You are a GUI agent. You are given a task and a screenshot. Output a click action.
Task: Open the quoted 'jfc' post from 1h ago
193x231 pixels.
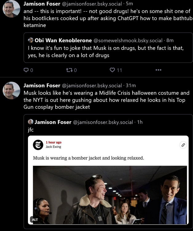[108, 129]
